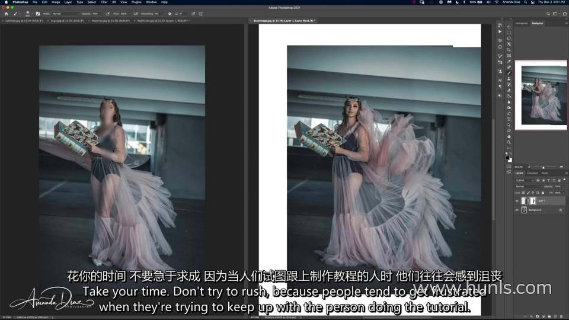Select the Move tool

point(509,27)
